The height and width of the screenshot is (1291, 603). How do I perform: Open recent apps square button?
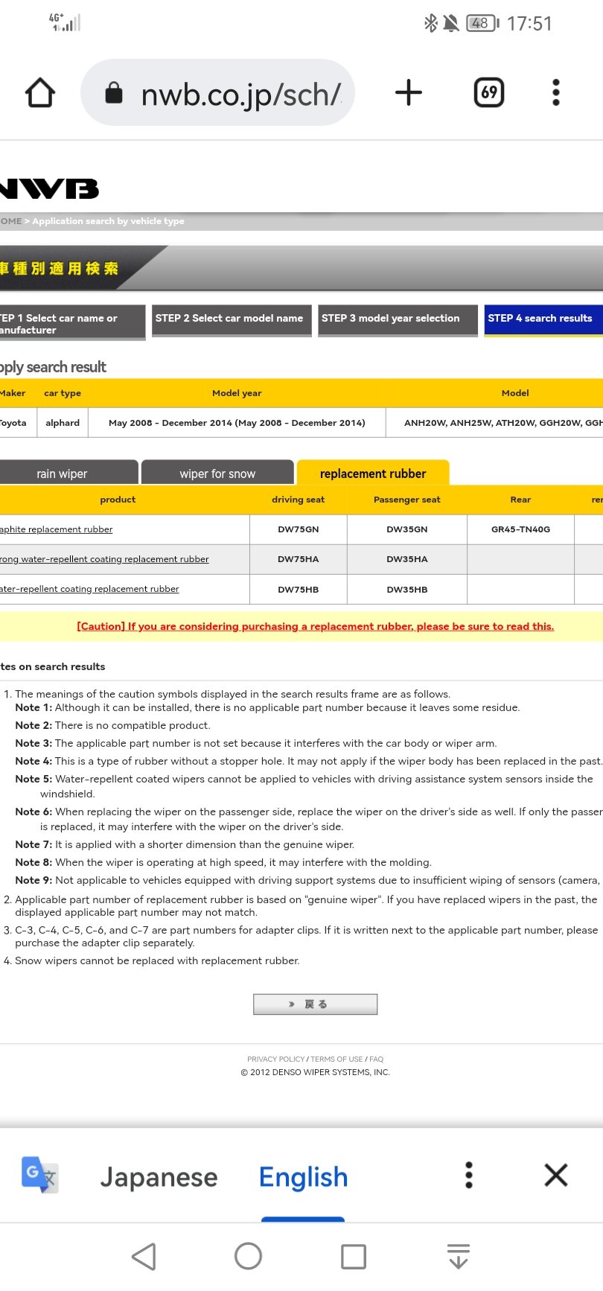point(353,1257)
